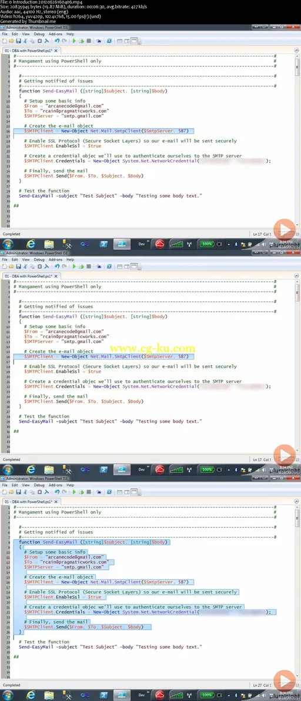
Task: Show script pane on right in the second frame
Action: point(126,266)
